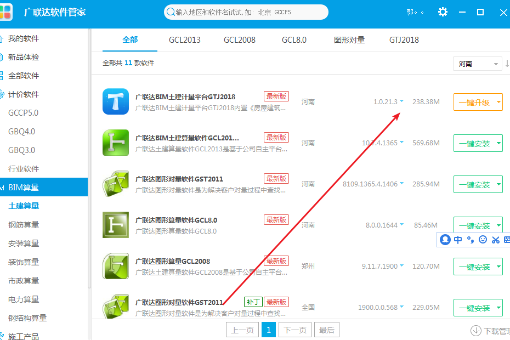The height and width of the screenshot is (340, 510).
Task: Click 一键安装 for GST2011 Henan
Action: click(x=474, y=184)
